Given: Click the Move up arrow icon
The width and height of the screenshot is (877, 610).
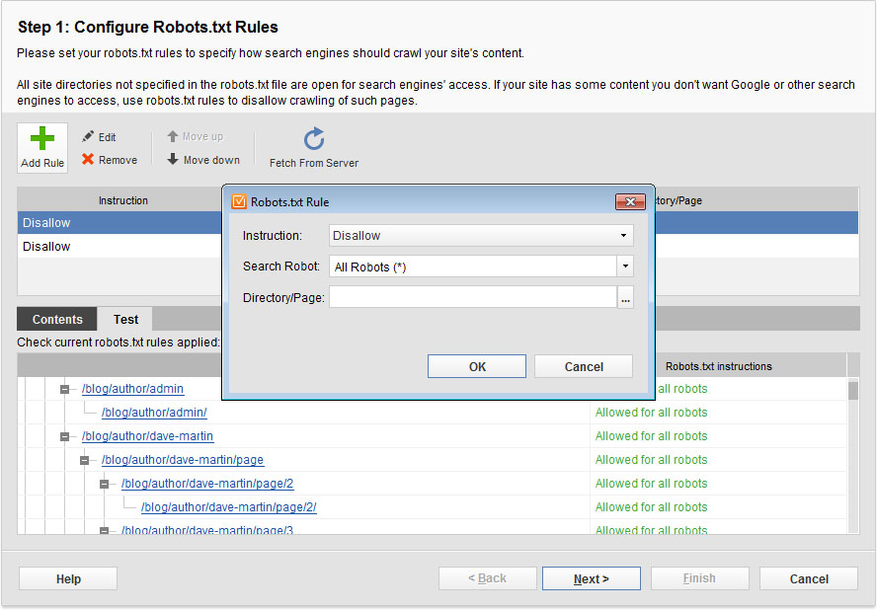Looking at the screenshot, I should click(x=173, y=137).
